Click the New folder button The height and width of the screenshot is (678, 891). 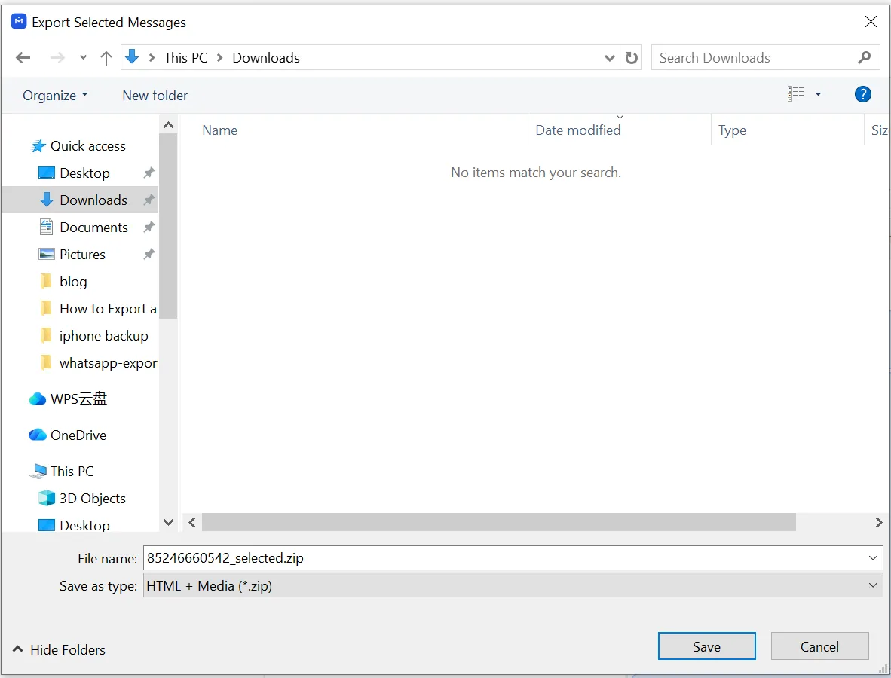coord(155,96)
